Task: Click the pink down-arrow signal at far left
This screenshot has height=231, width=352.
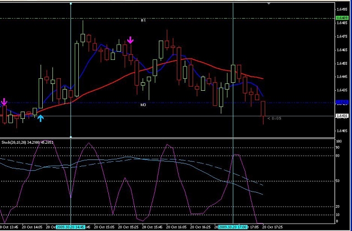Action: pos(4,101)
